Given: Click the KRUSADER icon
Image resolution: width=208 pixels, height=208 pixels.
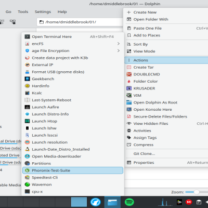Looking at the screenshot, I should (x=129, y=88).
